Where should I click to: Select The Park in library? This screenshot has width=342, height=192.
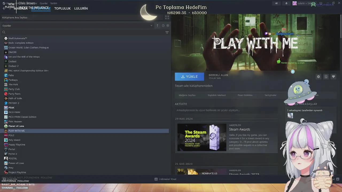(x=13, y=85)
